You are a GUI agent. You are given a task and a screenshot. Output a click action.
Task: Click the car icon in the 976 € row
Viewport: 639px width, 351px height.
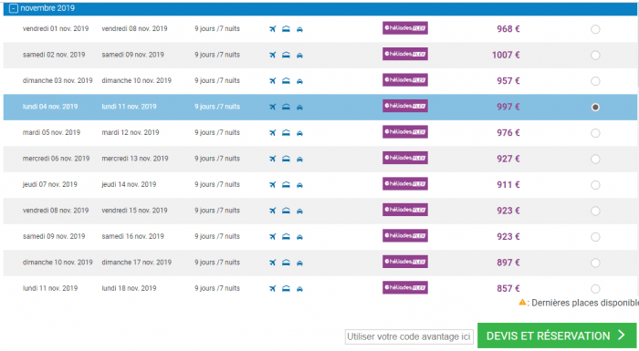299,133
